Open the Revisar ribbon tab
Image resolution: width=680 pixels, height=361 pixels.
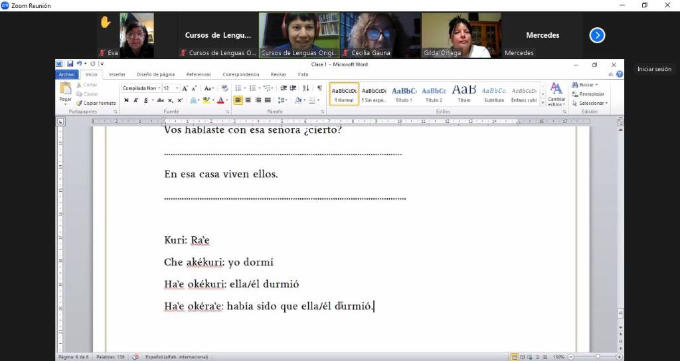(278, 74)
